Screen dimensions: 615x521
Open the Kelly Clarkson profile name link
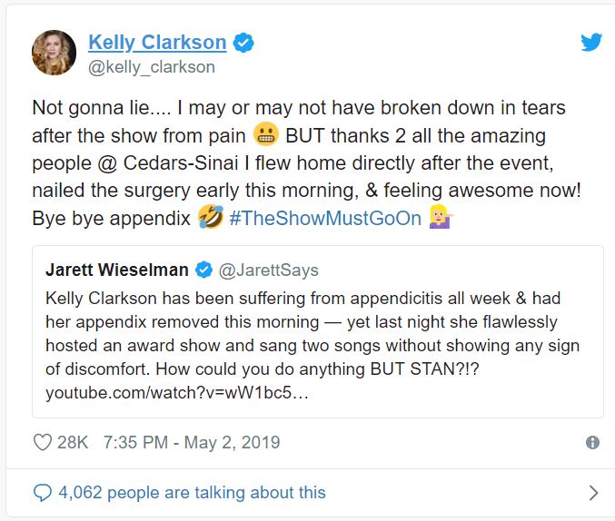coord(157,42)
